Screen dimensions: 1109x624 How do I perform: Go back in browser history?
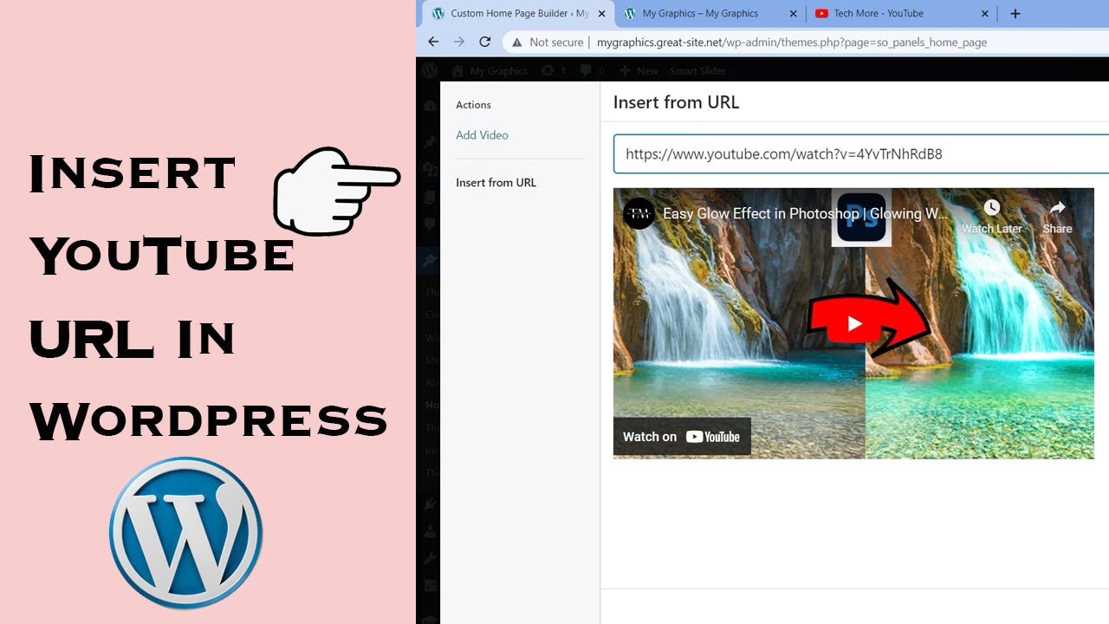coord(433,42)
